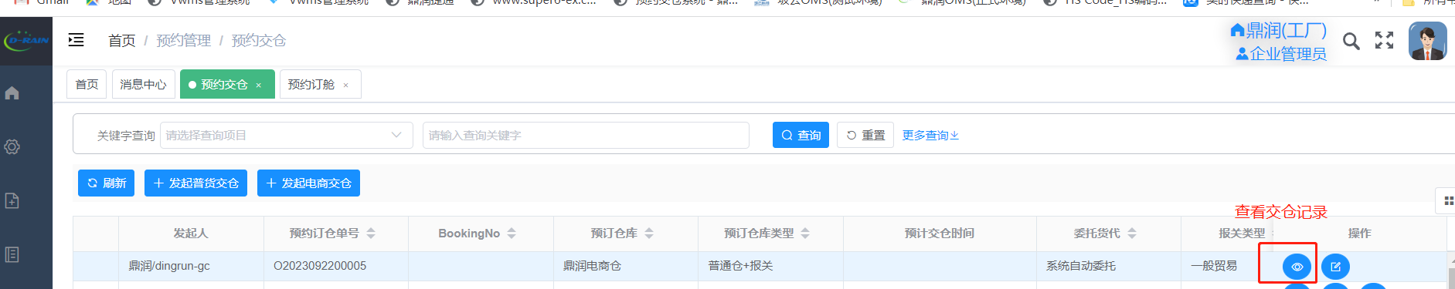Switch to the 首页 tab

[x=87, y=84]
